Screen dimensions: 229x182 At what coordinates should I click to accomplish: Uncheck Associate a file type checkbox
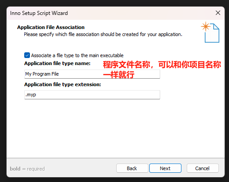click(x=27, y=55)
